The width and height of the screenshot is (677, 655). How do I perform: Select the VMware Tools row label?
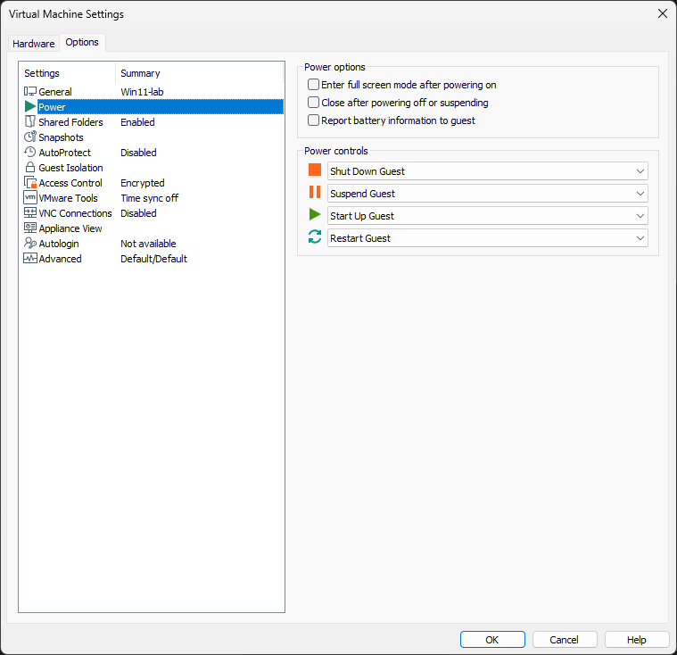tap(68, 198)
